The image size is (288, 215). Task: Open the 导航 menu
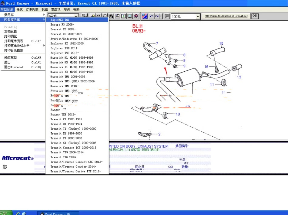coord(19,9)
